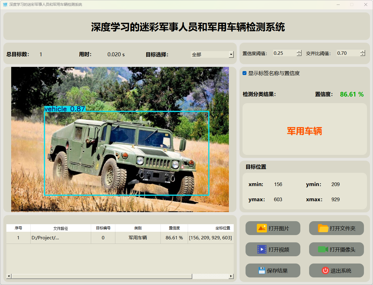The height and width of the screenshot is (285, 373).
Task: Open the 目标选择 dropdown showing 全部
Action: click(231, 54)
